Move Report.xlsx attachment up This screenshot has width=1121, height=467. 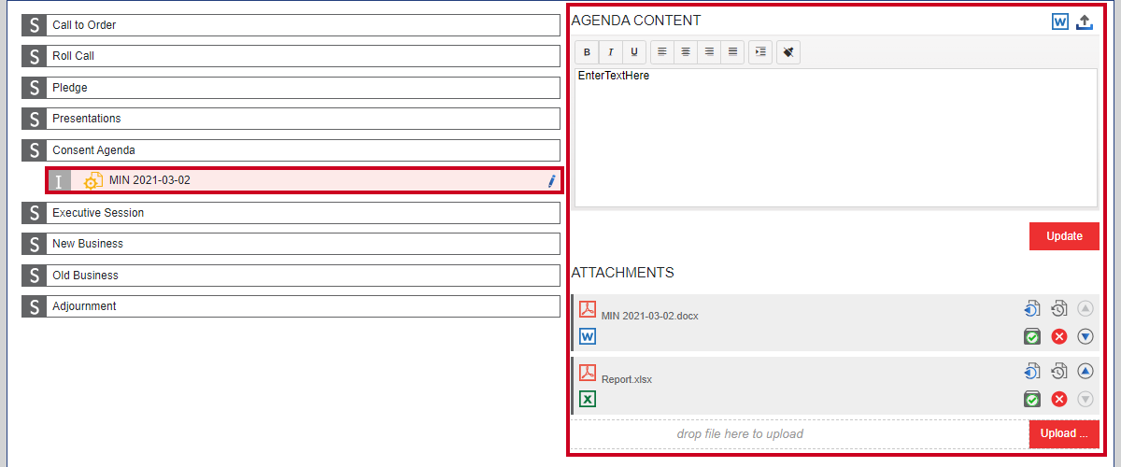(1085, 371)
